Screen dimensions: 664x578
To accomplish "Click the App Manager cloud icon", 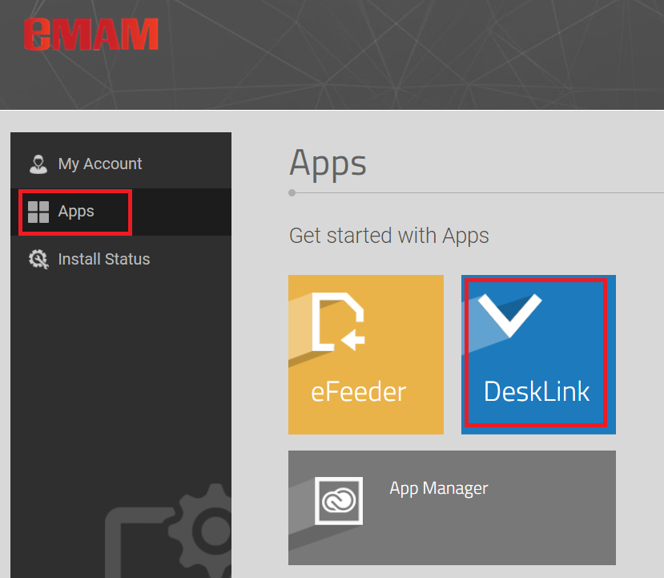I will pos(339,501).
